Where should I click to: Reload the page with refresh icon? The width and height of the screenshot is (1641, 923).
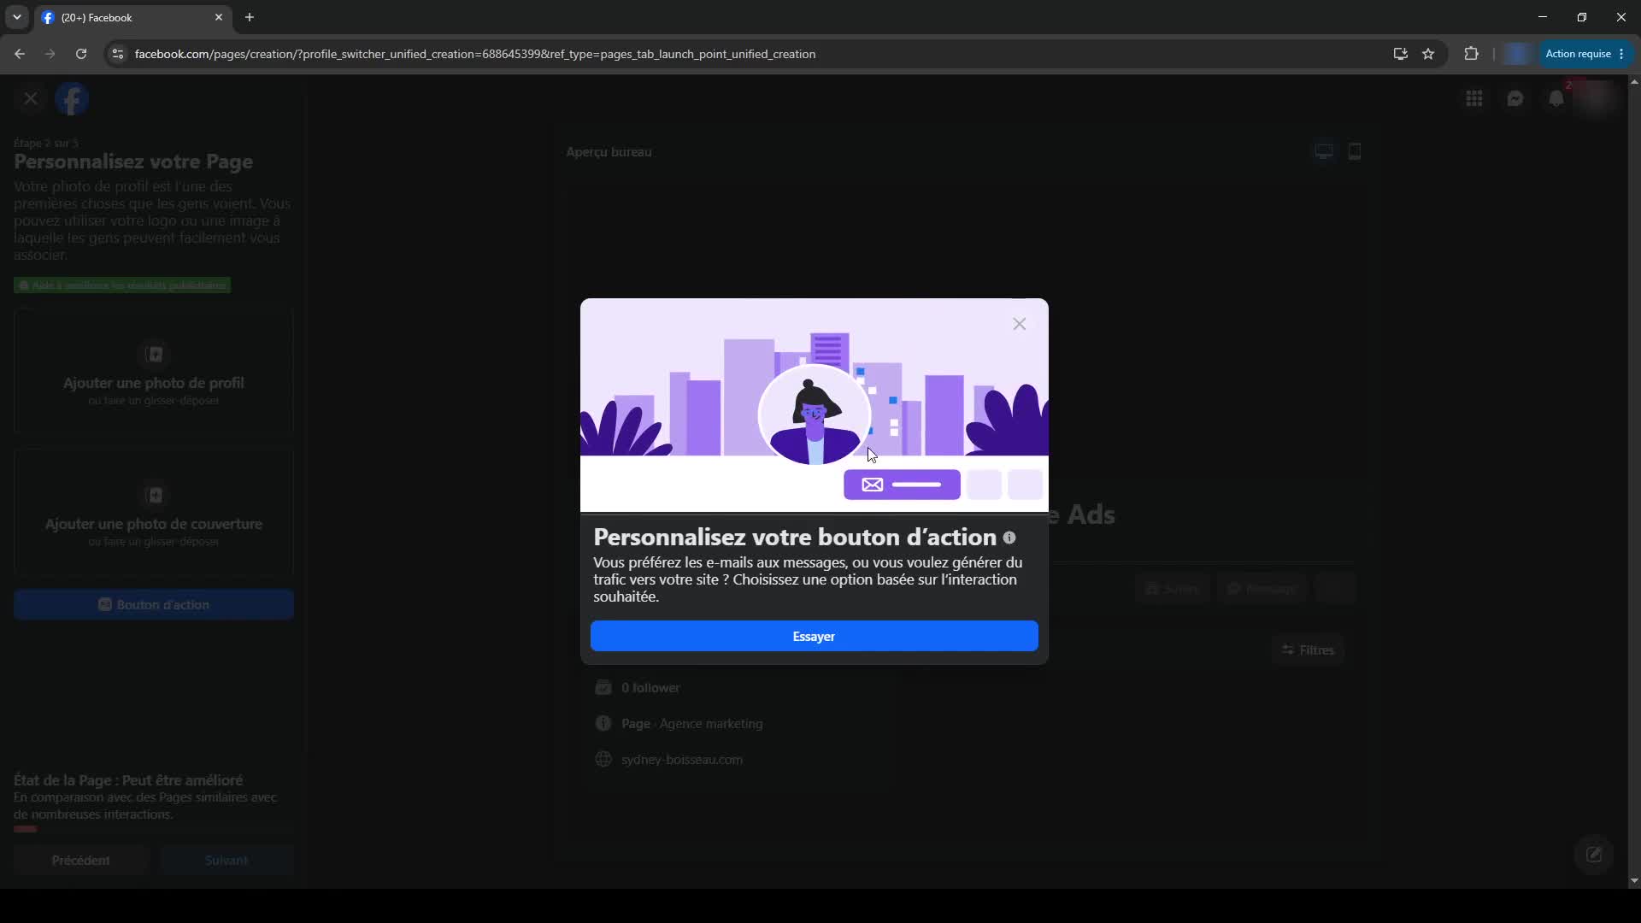click(81, 54)
